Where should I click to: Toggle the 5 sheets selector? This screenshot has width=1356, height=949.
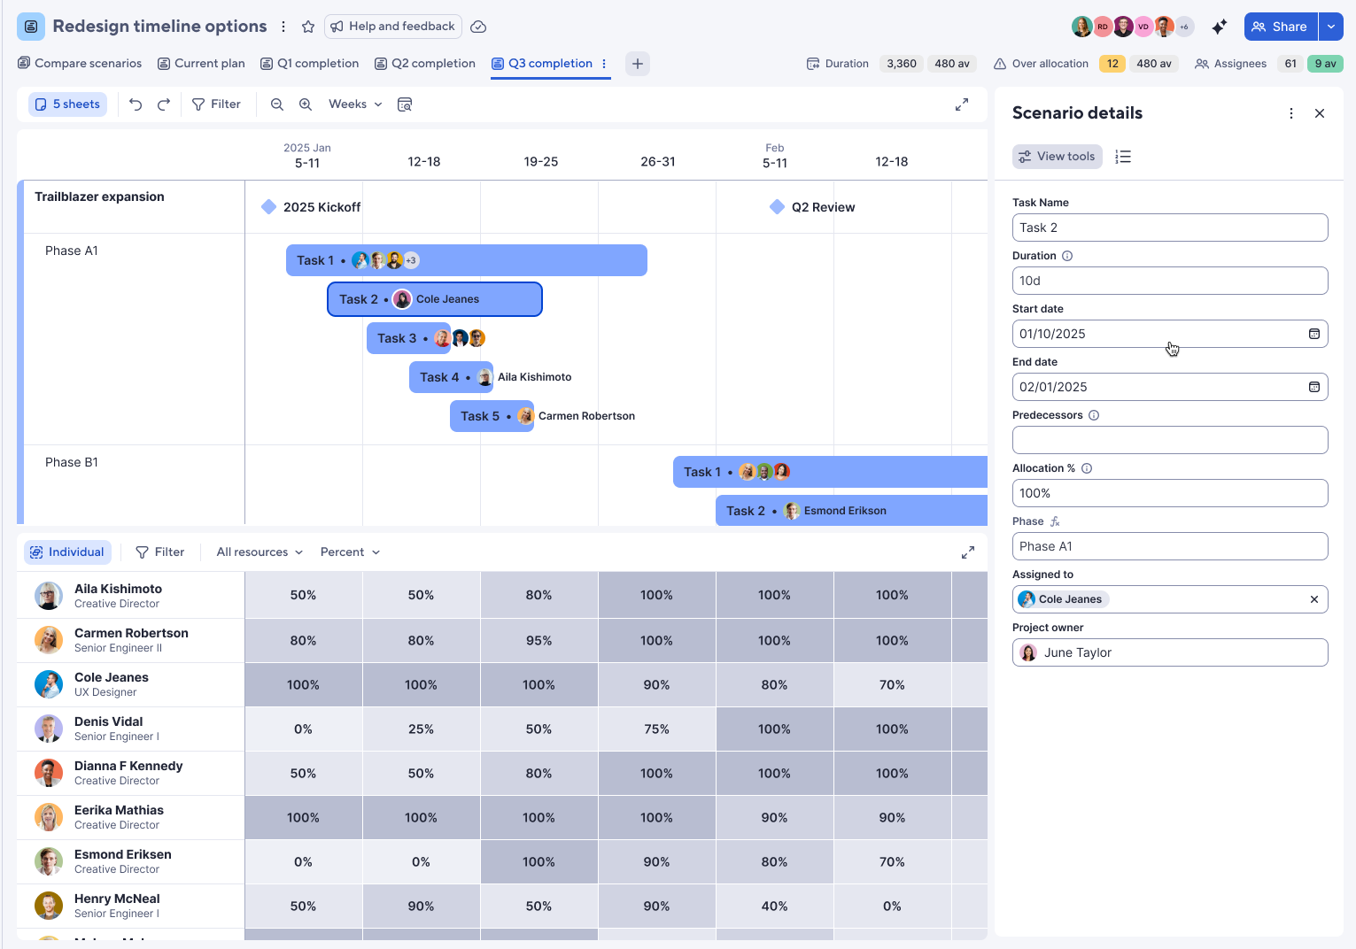[x=67, y=104]
